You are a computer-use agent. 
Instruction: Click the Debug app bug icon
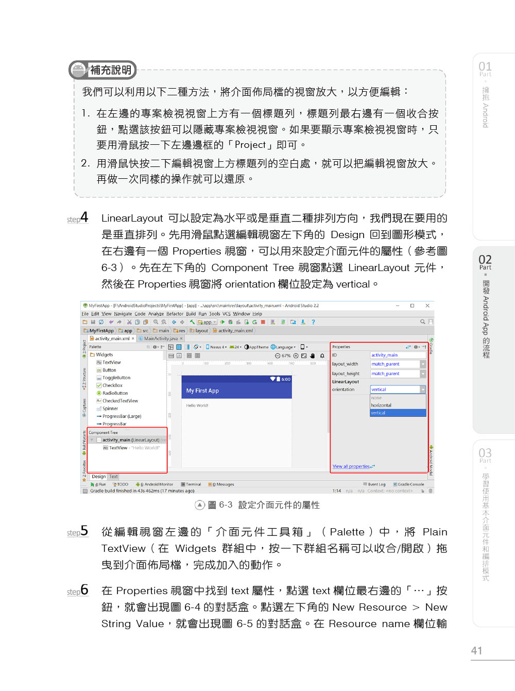tap(230, 322)
